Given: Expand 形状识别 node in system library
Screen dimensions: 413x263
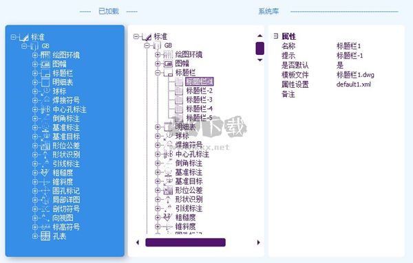Looking at the screenshot, I should (158, 199).
